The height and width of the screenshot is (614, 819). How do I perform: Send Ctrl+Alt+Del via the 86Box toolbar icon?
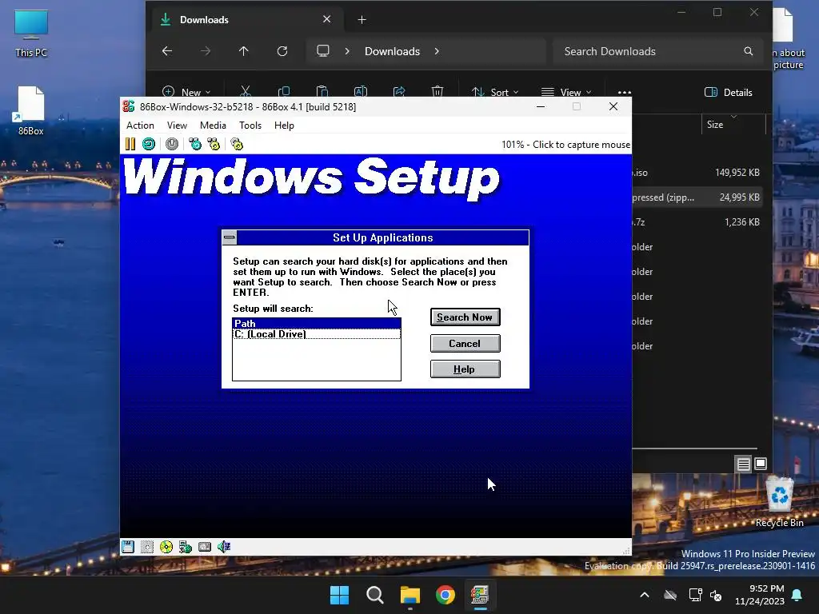(195, 144)
